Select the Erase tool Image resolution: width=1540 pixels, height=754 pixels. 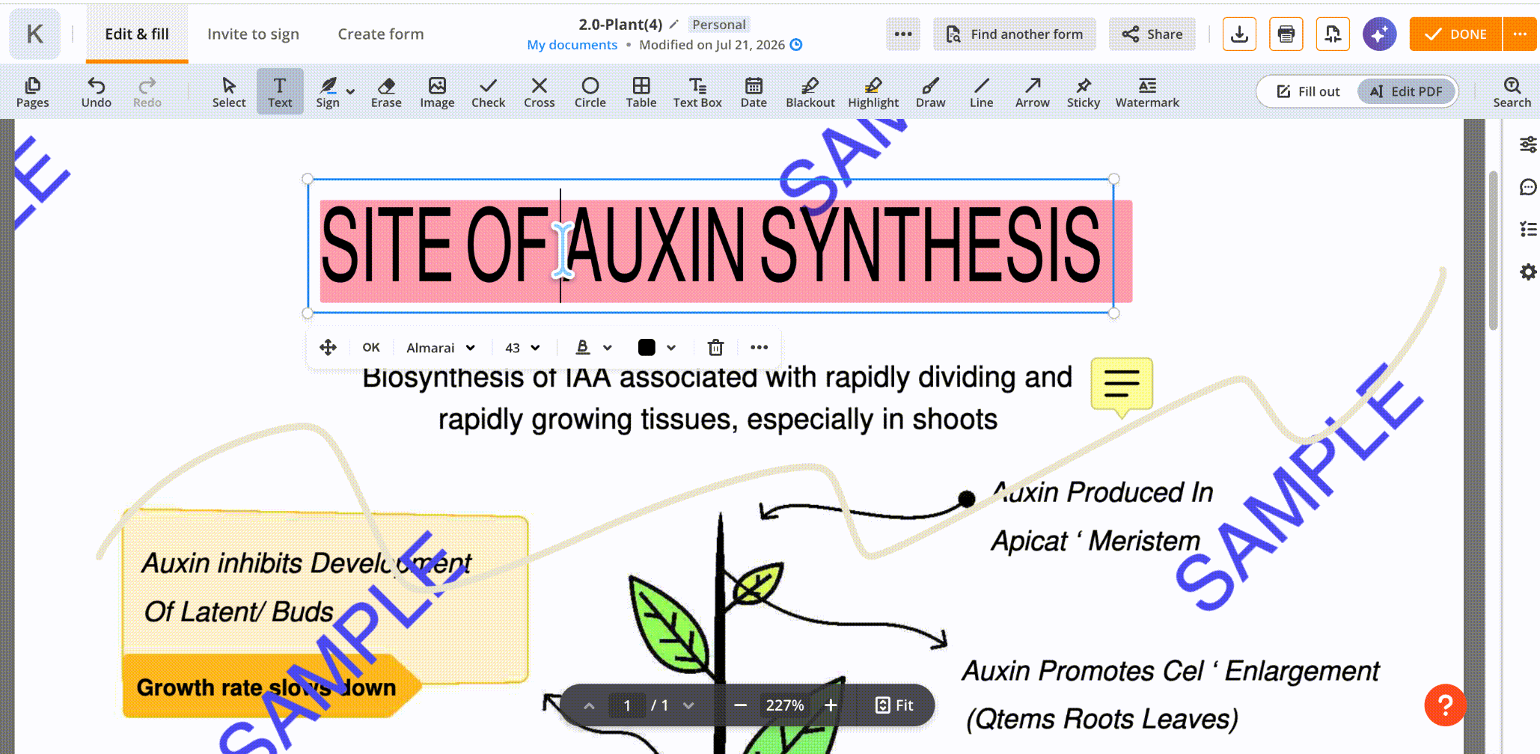386,92
